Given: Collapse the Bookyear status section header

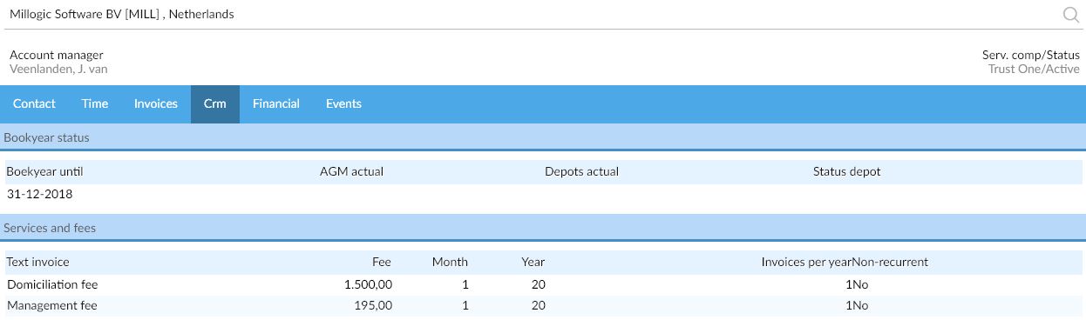Looking at the screenshot, I should [543, 137].
